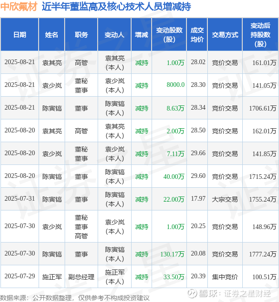Click the share change value 8.63万
This screenshot has width=279, height=302.
tap(175, 108)
